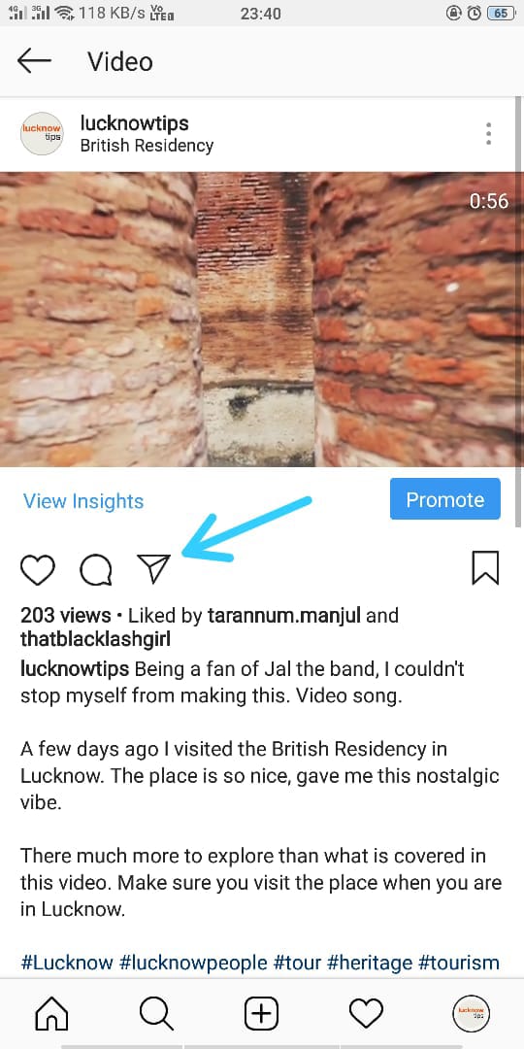
Task: Tap the back arrow beside Video
Action: coord(34,61)
